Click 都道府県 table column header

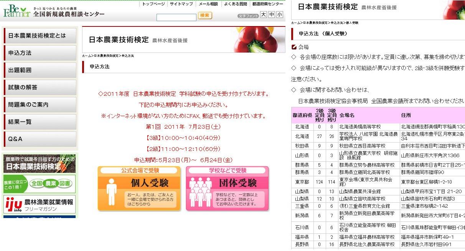[302, 115]
